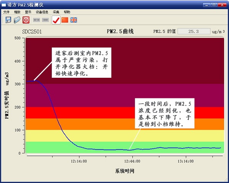Click the 13:14:00 time axis label
The image size is (229, 183).
coord(186,161)
